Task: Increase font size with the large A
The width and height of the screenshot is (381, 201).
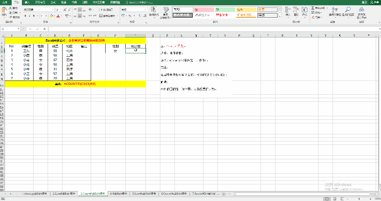Action: 65,10
